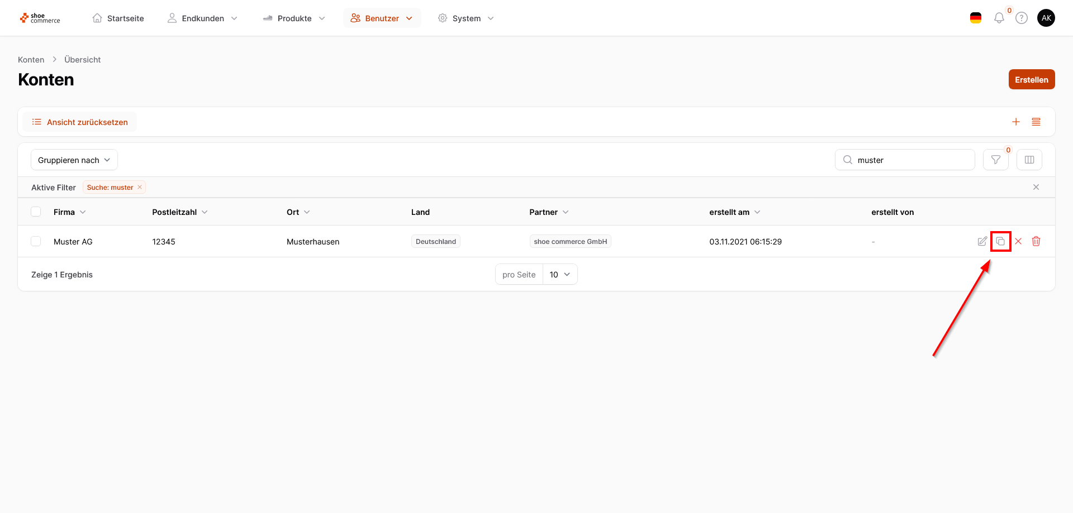
Task: Open the filter funnel button
Action: tap(995, 160)
